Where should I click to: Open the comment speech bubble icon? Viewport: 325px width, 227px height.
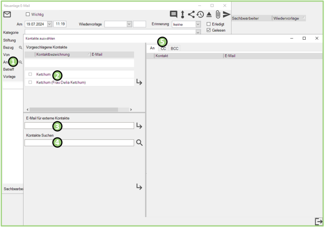click(174, 14)
